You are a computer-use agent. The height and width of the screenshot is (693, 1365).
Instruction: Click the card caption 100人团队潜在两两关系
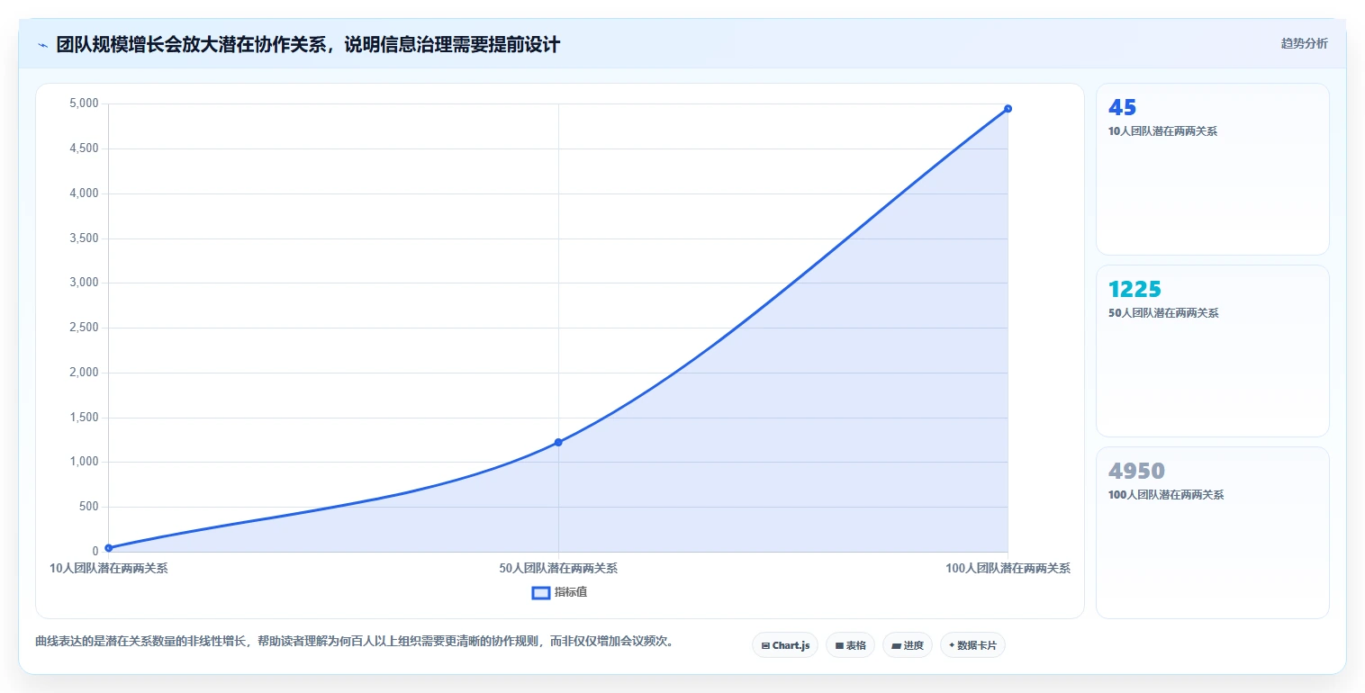tap(1166, 495)
